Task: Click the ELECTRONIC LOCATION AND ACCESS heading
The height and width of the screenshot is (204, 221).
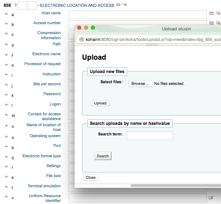Action: [77, 5]
